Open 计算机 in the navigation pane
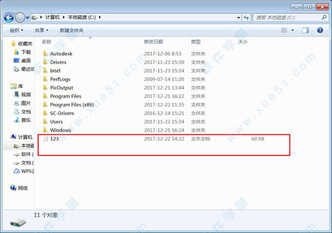The height and width of the screenshot is (233, 332). coord(25,137)
